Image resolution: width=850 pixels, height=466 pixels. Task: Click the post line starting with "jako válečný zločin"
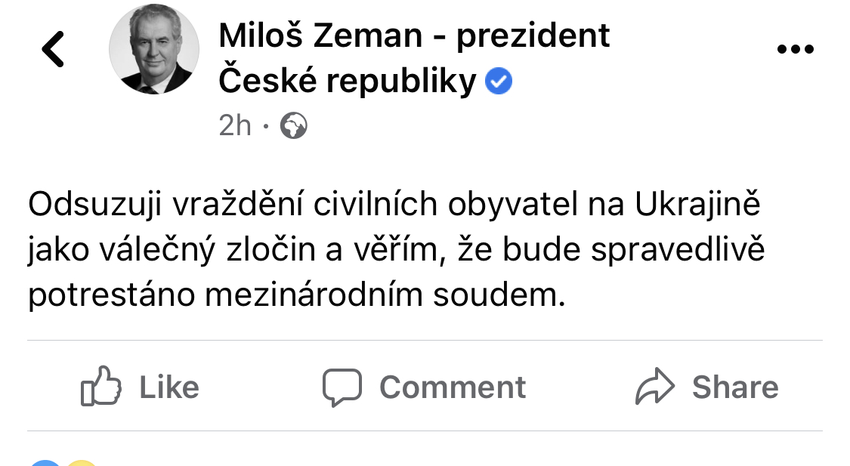point(397,250)
